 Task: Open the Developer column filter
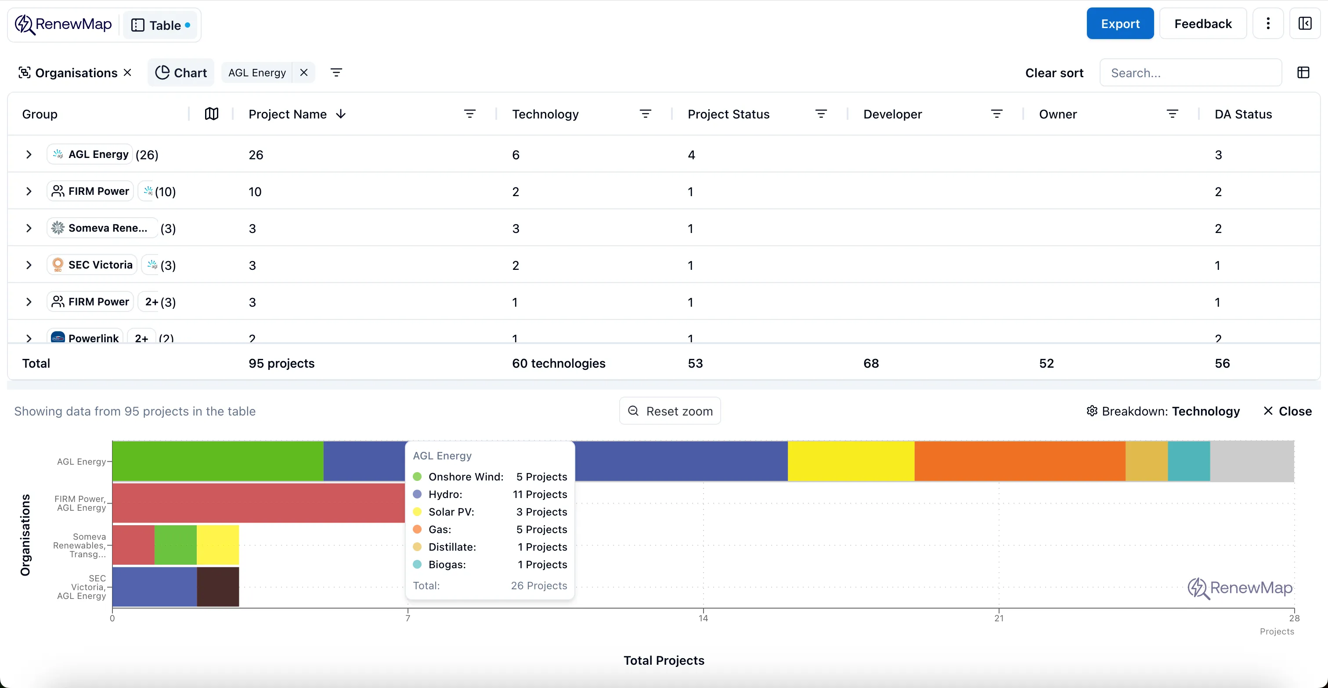click(x=996, y=113)
